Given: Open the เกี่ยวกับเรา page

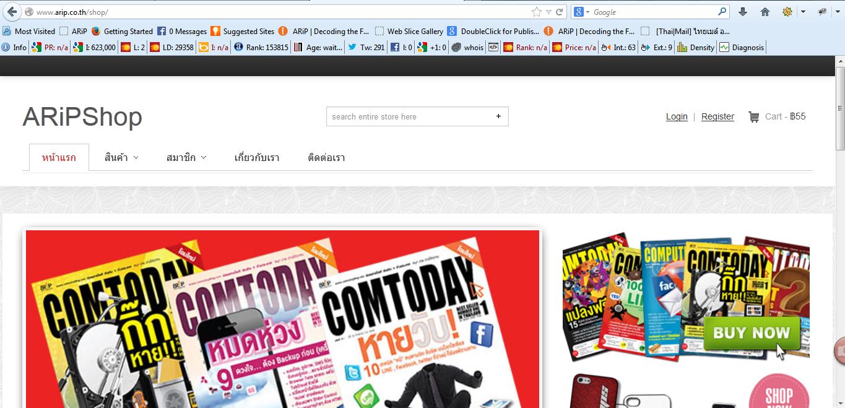Looking at the screenshot, I should (x=257, y=158).
